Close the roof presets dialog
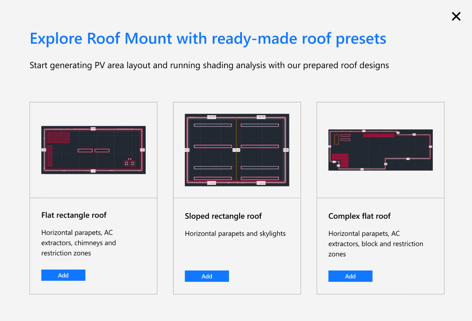The image size is (472, 321). [x=456, y=16]
